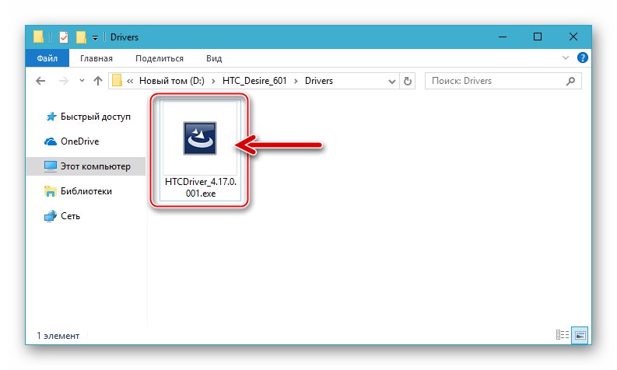Click Drivers segment in address path
Screen dimensions: 617x370
click(x=319, y=81)
